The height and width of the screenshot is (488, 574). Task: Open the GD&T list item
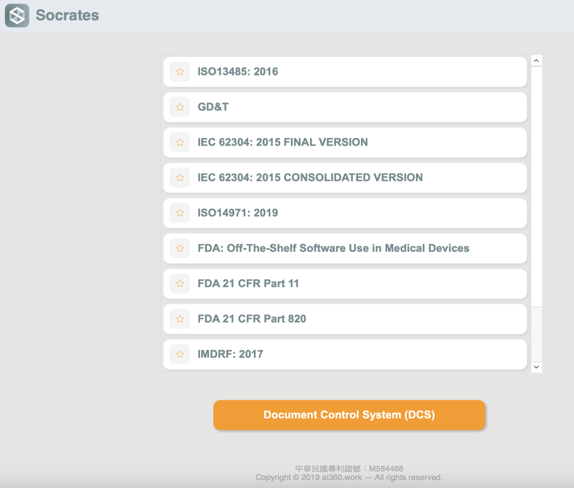pos(213,107)
